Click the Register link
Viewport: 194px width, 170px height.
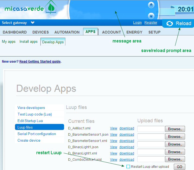(151, 23)
